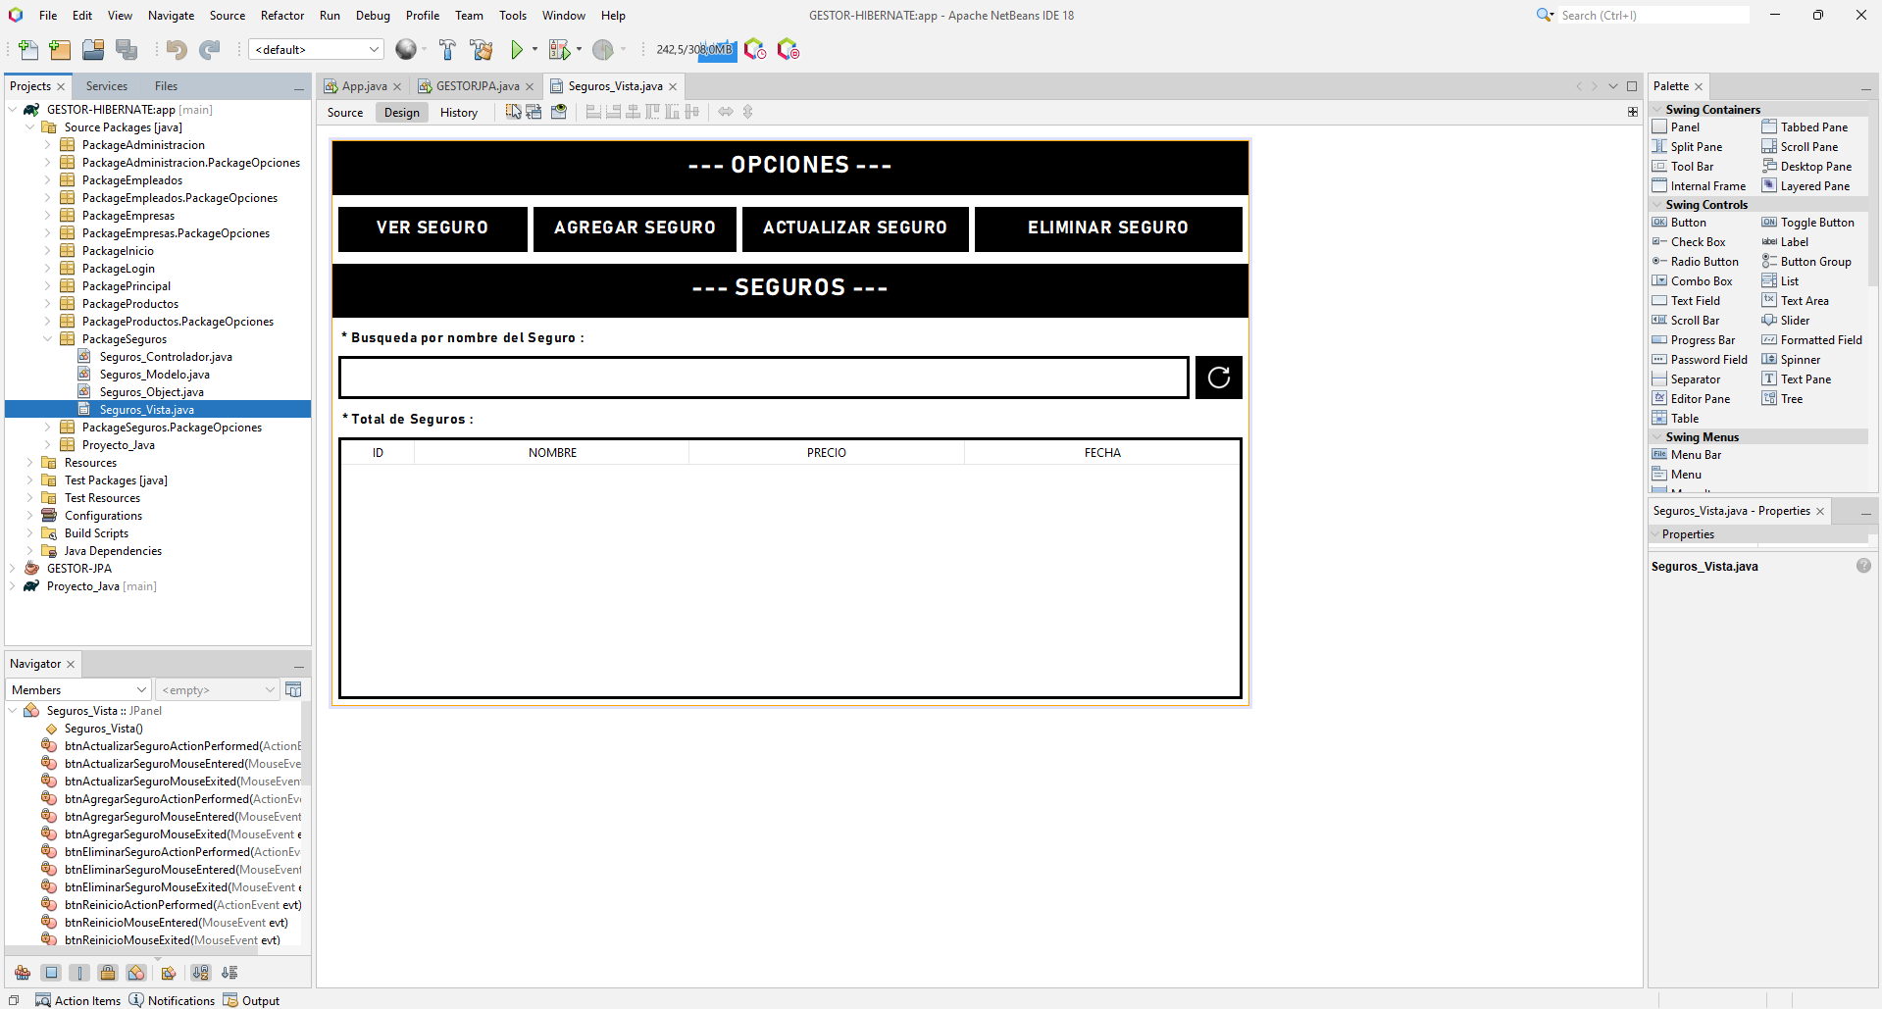Click the ELIMINAR SEGURO button
The height and width of the screenshot is (1009, 1882).
[x=1108, y=228]
